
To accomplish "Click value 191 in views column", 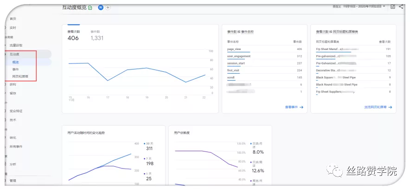I will click(x=388, y=49).
